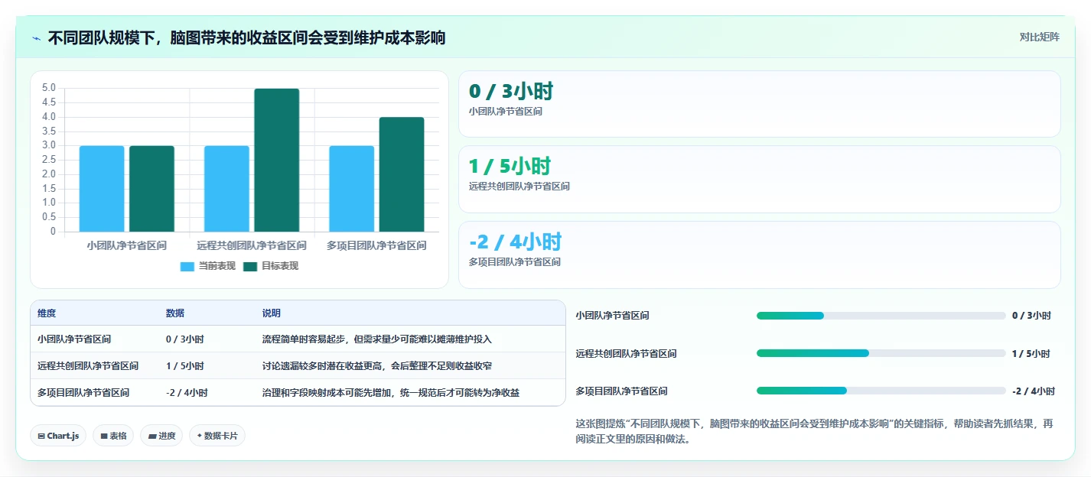Click the green 目标表现 bar for 多项目团队净节省区间
Screen dimensions: 1091x477
tap(402, 174)
